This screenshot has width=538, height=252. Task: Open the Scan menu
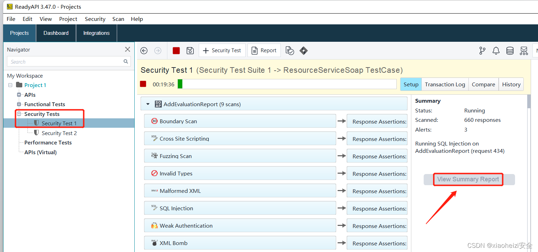118,19
